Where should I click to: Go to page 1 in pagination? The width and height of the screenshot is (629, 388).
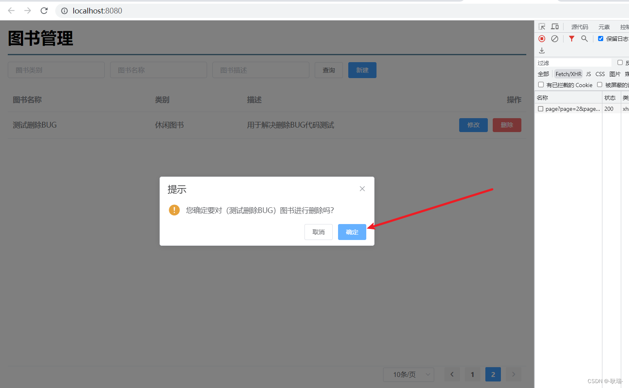click(x=473, y=374)
